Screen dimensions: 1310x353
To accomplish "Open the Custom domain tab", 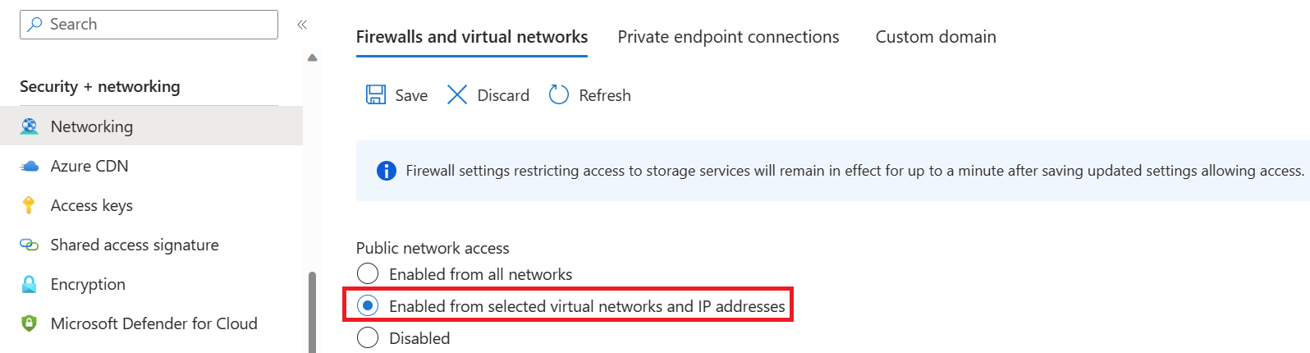I will [x=936, y=37].
